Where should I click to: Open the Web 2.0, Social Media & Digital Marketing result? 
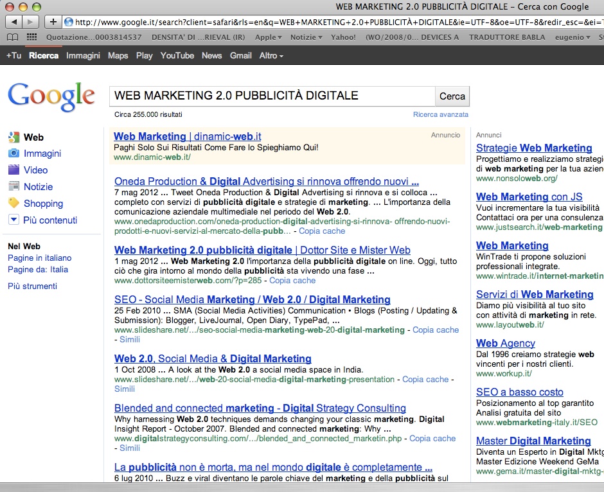213,358
